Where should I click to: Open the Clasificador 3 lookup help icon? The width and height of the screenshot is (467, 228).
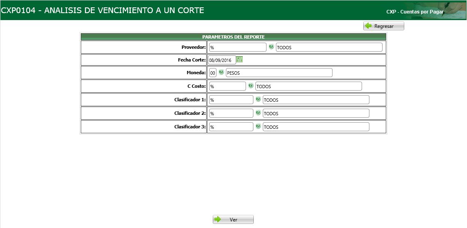[x=258, y=126]
